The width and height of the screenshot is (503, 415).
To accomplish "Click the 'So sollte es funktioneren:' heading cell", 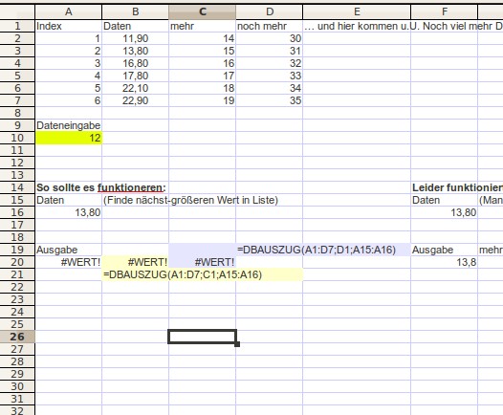I will point(101,187).
